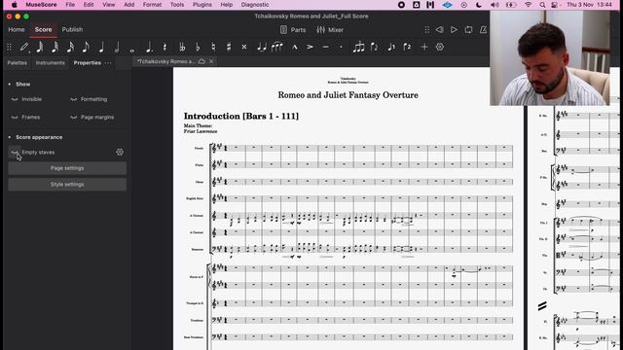Screen dimensions: 623x350
Task: Switch to Palettes panel tab
Action: point(18,62)
